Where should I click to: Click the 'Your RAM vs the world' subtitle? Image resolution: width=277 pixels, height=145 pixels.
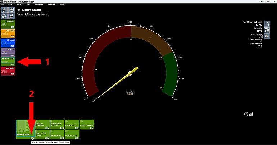[33, 14]
